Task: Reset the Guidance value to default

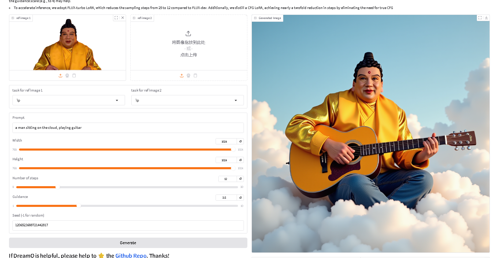Action: pyautogui.click(x=240, y=198)
